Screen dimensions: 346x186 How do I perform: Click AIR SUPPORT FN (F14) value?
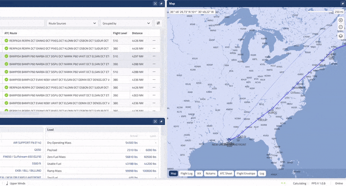coord(27,143)
